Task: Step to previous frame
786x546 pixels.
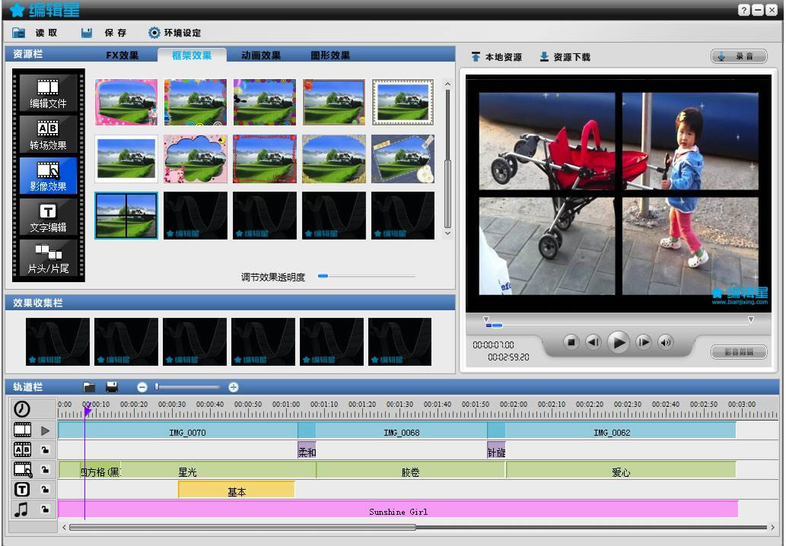Action: point(593,343)
